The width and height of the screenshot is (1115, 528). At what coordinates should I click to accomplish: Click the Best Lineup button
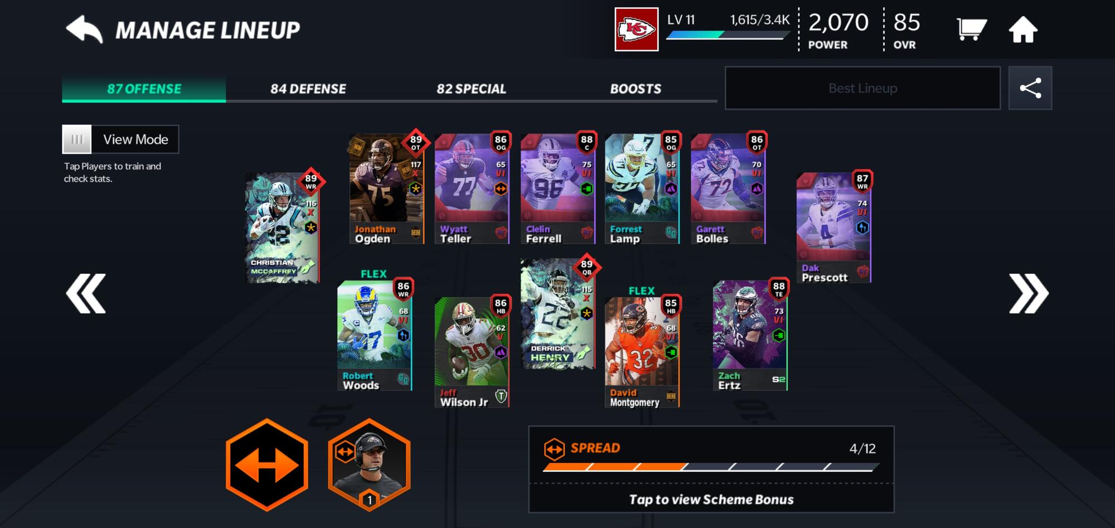click(x=862, y=88)
